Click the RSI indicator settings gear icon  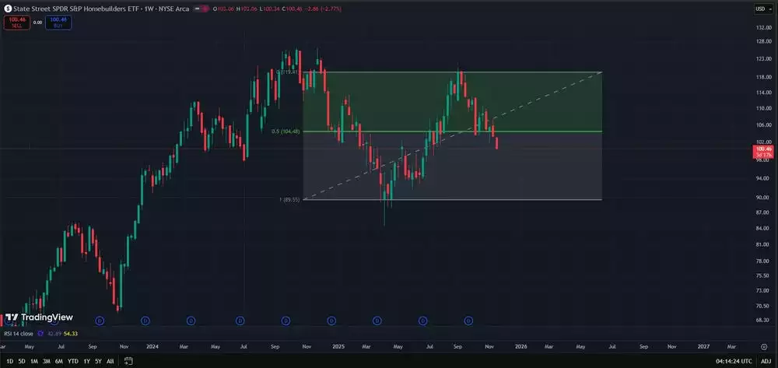coord(41,334)
